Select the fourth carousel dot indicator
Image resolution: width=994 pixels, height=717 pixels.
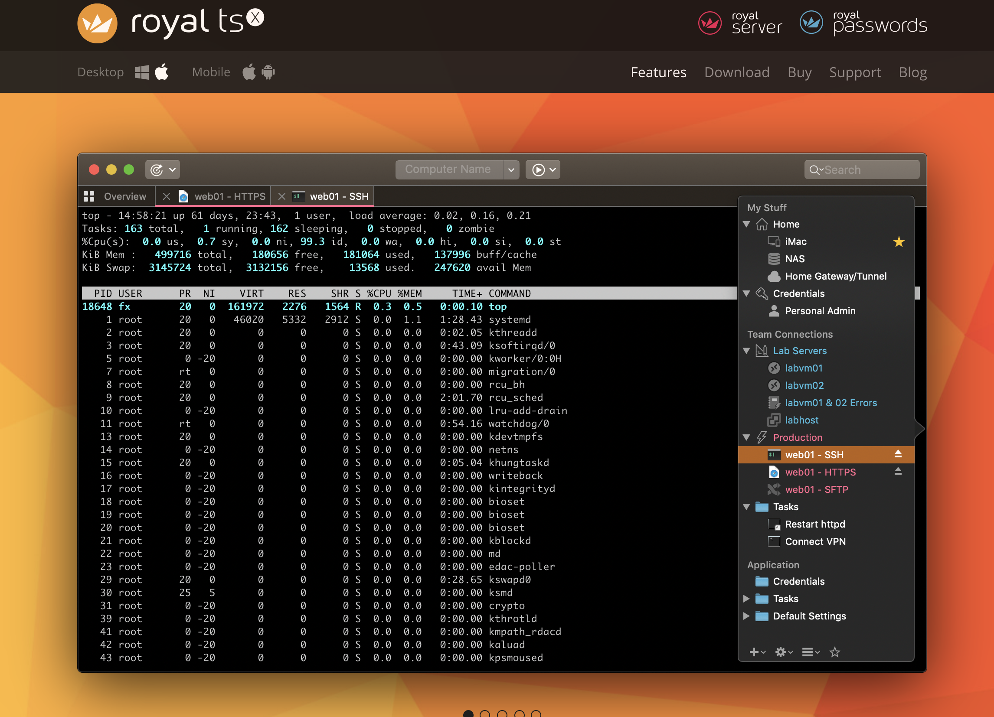520,714
